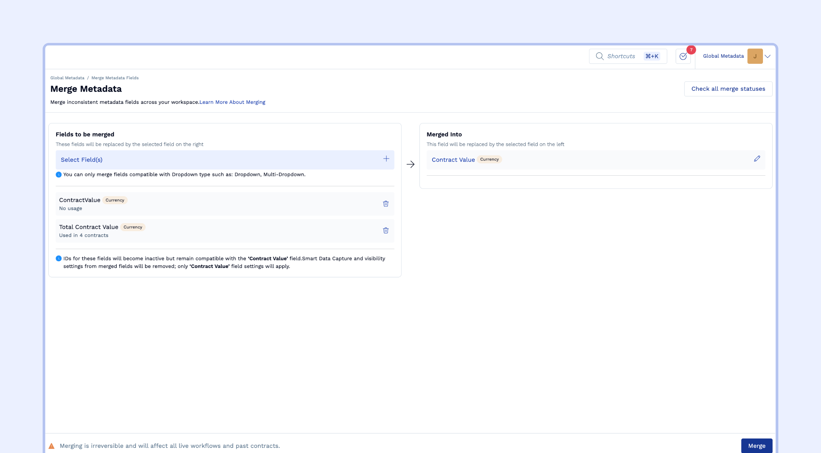The image size is (821, 453).
Task: Delete the ContractValue field row
Action: 385,204
